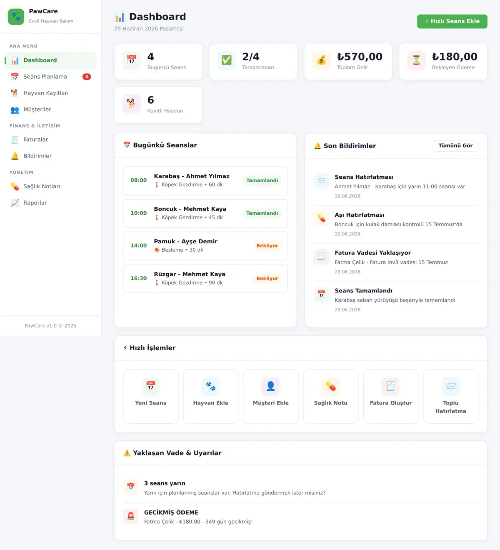Click the Müşteri Ekle quick action
Screen dimensions: 500x550
(x=271, y=396)
